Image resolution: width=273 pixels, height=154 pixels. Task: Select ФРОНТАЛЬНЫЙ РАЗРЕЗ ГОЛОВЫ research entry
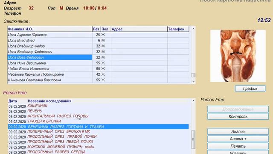(99, 116)
